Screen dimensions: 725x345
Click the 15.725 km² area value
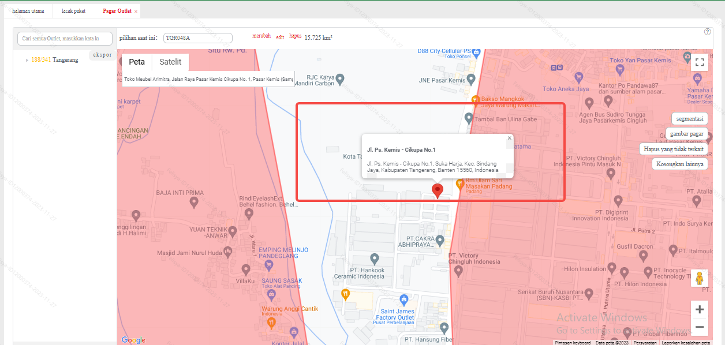pyautogui.click(x=319, y=37)
